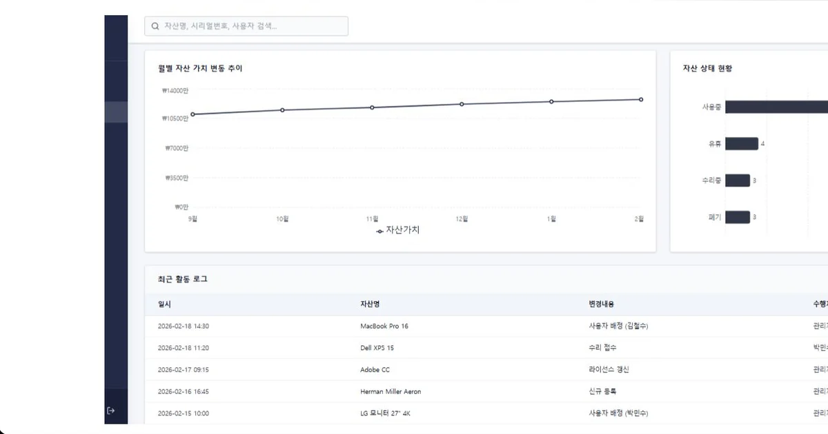Click the Dell XPS 15 asset name
The image size is (828, 434).
(377, 348)
